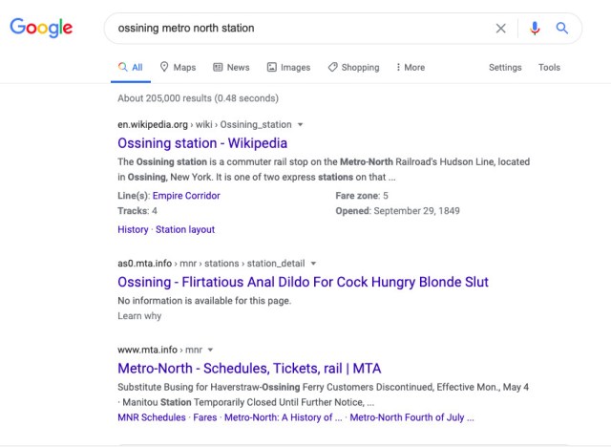Activate voice search microphone icon
Image resolution: width=611 pixels, height=447 pixels.
click(x=535, y=28)
